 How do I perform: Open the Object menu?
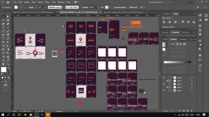(27, 2)
